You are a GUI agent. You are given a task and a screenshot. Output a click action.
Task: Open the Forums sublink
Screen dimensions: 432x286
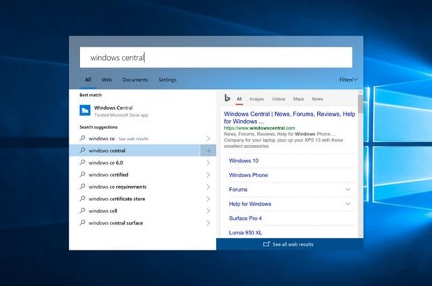[x=238, y=190]
